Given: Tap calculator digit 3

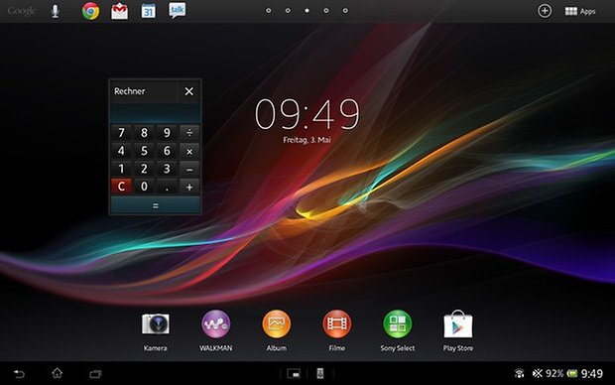Looking at the screenshot, I should pyautogui.click(x=167, y=169).
